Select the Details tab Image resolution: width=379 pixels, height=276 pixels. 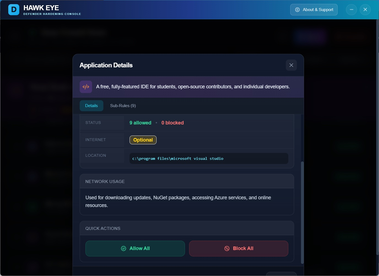pos(91,105)
